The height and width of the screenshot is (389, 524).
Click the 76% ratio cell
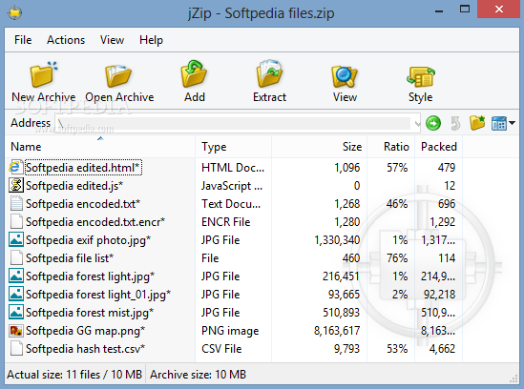tap(397, 258)
